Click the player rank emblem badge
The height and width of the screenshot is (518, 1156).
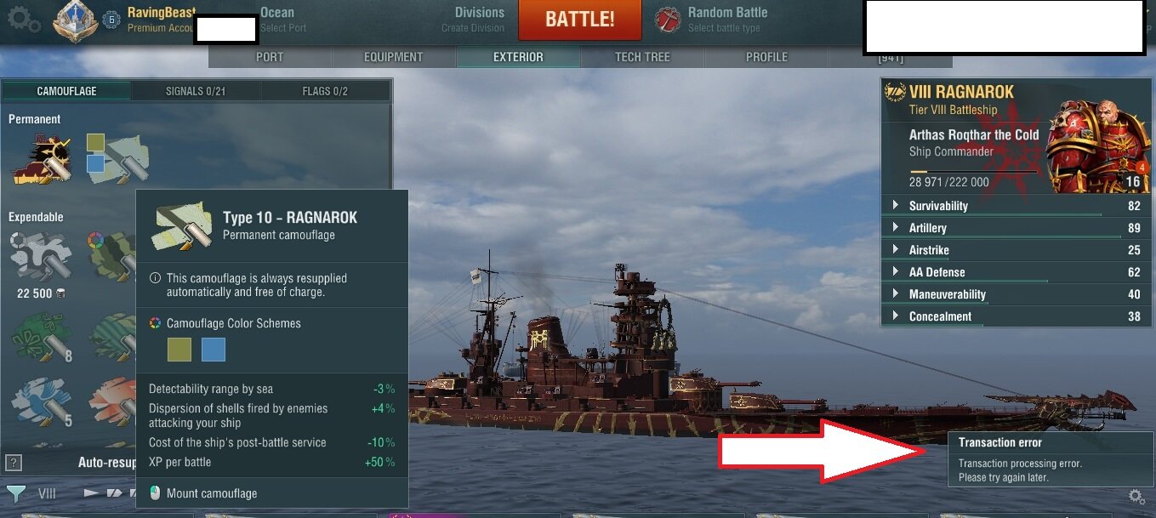coord(75,20)
